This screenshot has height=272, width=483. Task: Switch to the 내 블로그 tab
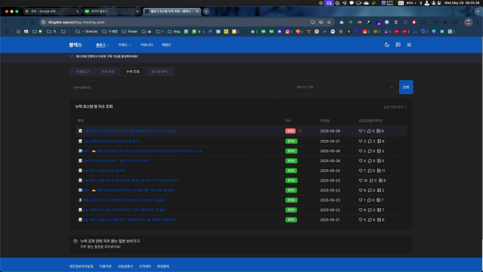(x=83, y=72)
